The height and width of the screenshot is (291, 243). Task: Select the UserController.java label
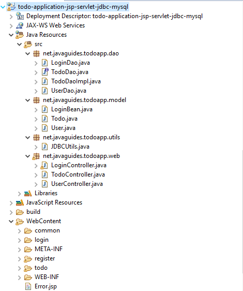click(x=77, y=184)
